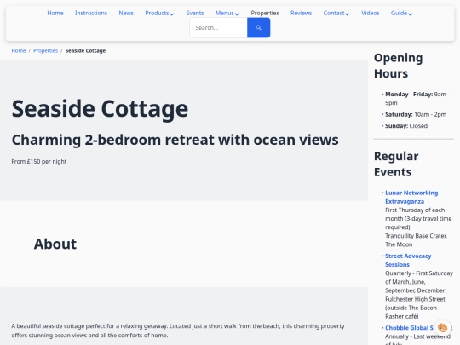
Task: Open the Events nav item
Action: click(195, 13)
